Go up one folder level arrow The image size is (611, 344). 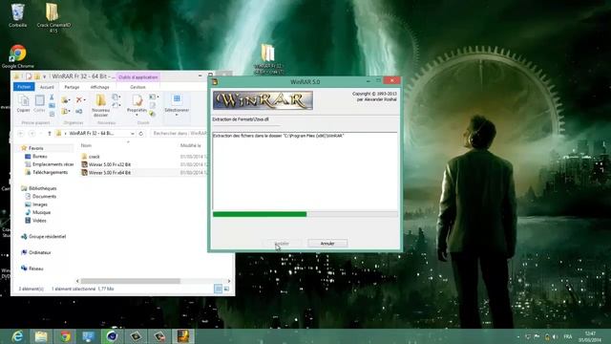click(x=50, y=134)
